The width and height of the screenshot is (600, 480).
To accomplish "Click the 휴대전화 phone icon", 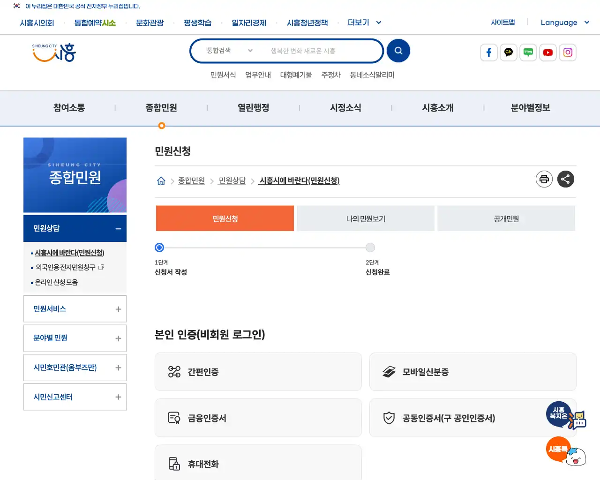I will point(174,464).
